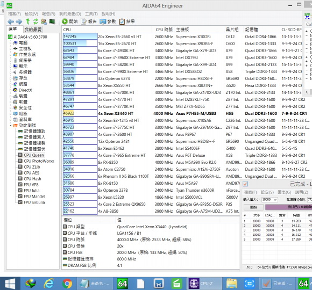Viewport: 312px width, 290px height.
Task: Open the 圖表(G) menu in LinX window
Action: pos(285,192)
